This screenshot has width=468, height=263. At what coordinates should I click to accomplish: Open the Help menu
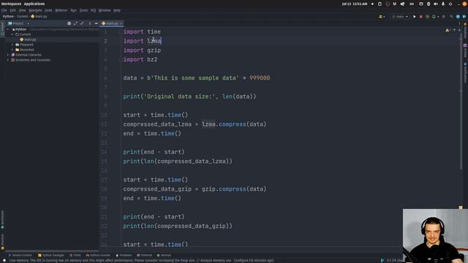117,10
